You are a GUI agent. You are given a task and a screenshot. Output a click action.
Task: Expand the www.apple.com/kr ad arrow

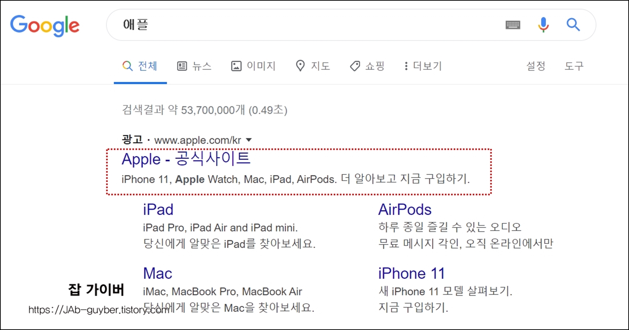pos(249,140)
